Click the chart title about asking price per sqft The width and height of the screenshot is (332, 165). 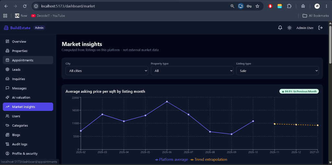105,91
